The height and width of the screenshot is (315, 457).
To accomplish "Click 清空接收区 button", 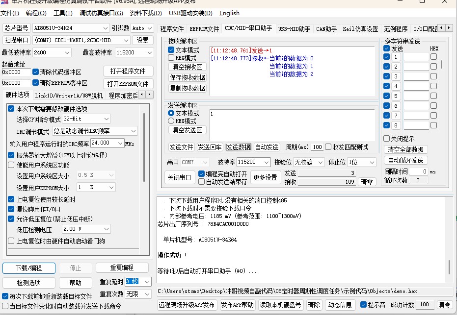I will coord(188,67).
